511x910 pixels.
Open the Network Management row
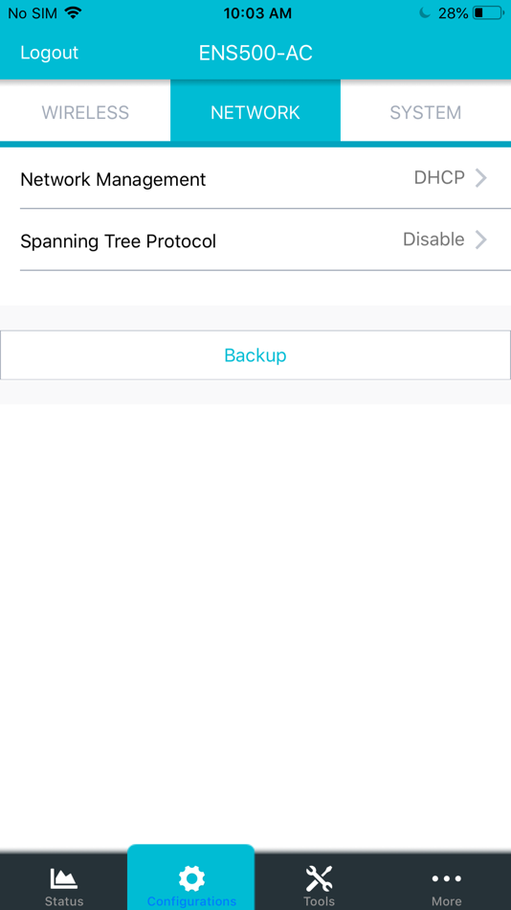(x=255, y=178)
